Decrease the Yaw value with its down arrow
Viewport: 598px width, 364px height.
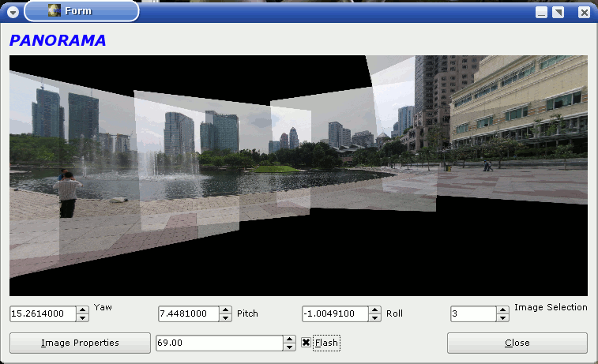click(83, 318)
